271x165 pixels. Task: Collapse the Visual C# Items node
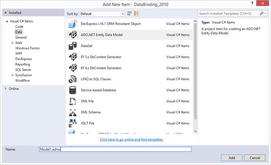point(7,21)
